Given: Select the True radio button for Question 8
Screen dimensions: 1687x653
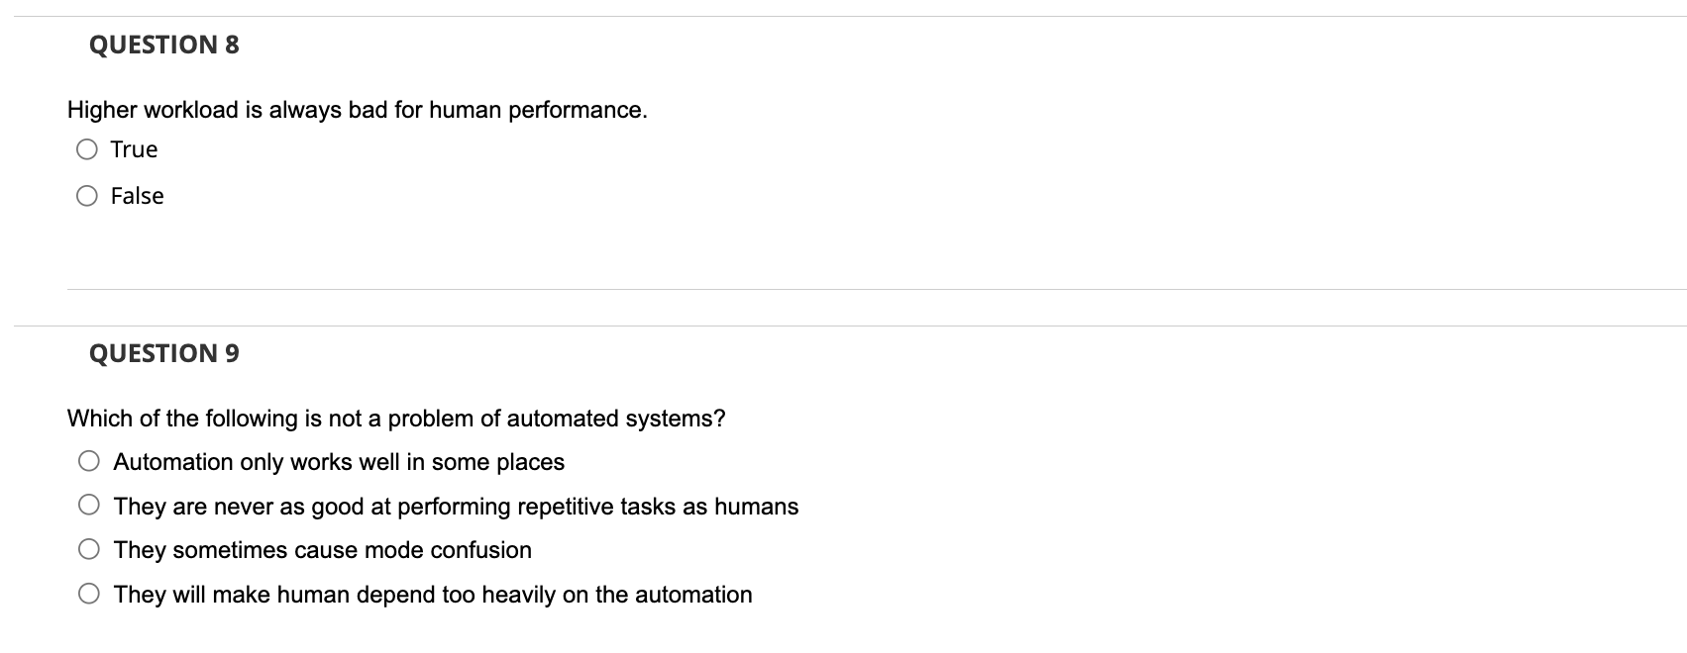Looking at the screenshot, I should 87,147.
